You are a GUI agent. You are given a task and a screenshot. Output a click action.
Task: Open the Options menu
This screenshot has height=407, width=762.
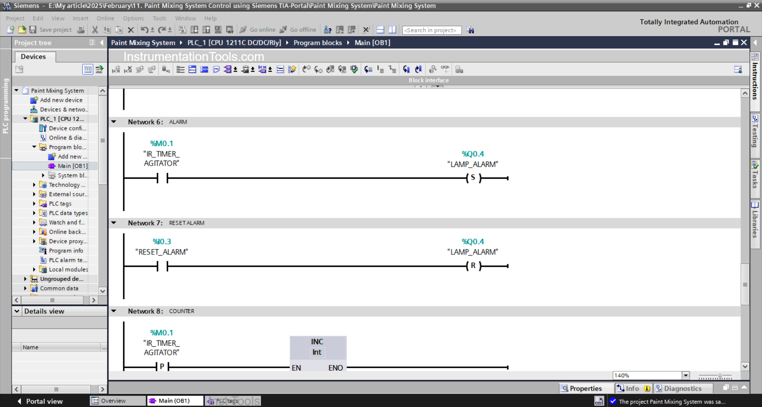coord(133,18)
